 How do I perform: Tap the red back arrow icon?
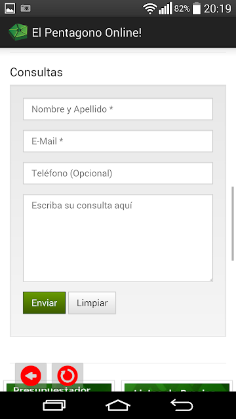(x=31, y=375)
